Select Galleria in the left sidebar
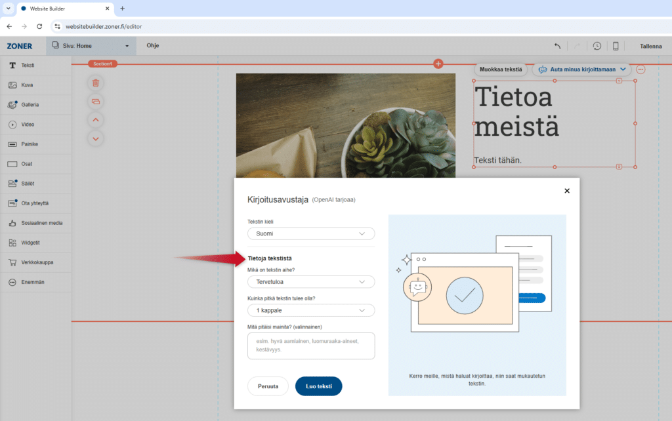This screenshot has height=421, width=672. pyautogui.click(x=30, y=104)
